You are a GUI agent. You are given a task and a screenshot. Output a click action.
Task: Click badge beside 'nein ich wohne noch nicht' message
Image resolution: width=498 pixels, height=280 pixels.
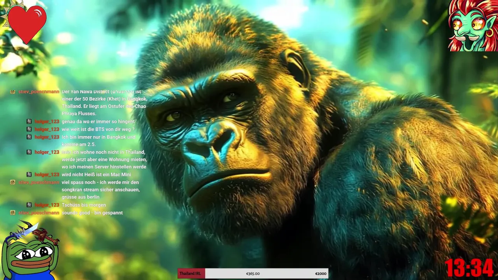29,152
